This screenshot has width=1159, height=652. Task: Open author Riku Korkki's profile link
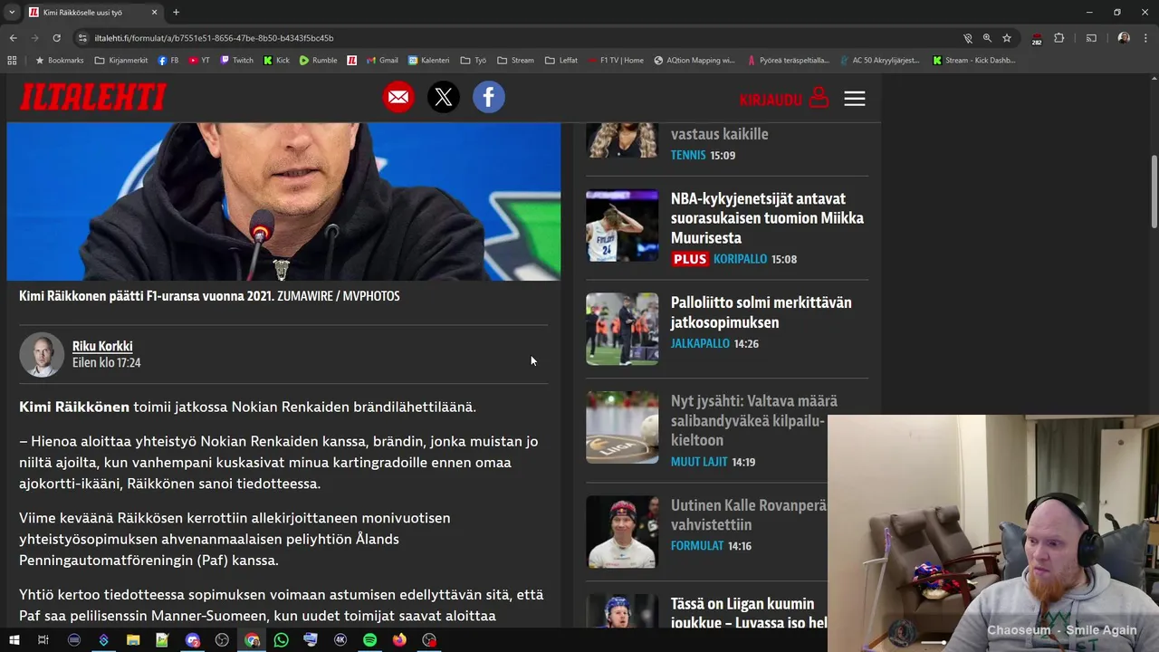(x=102, y=346)
